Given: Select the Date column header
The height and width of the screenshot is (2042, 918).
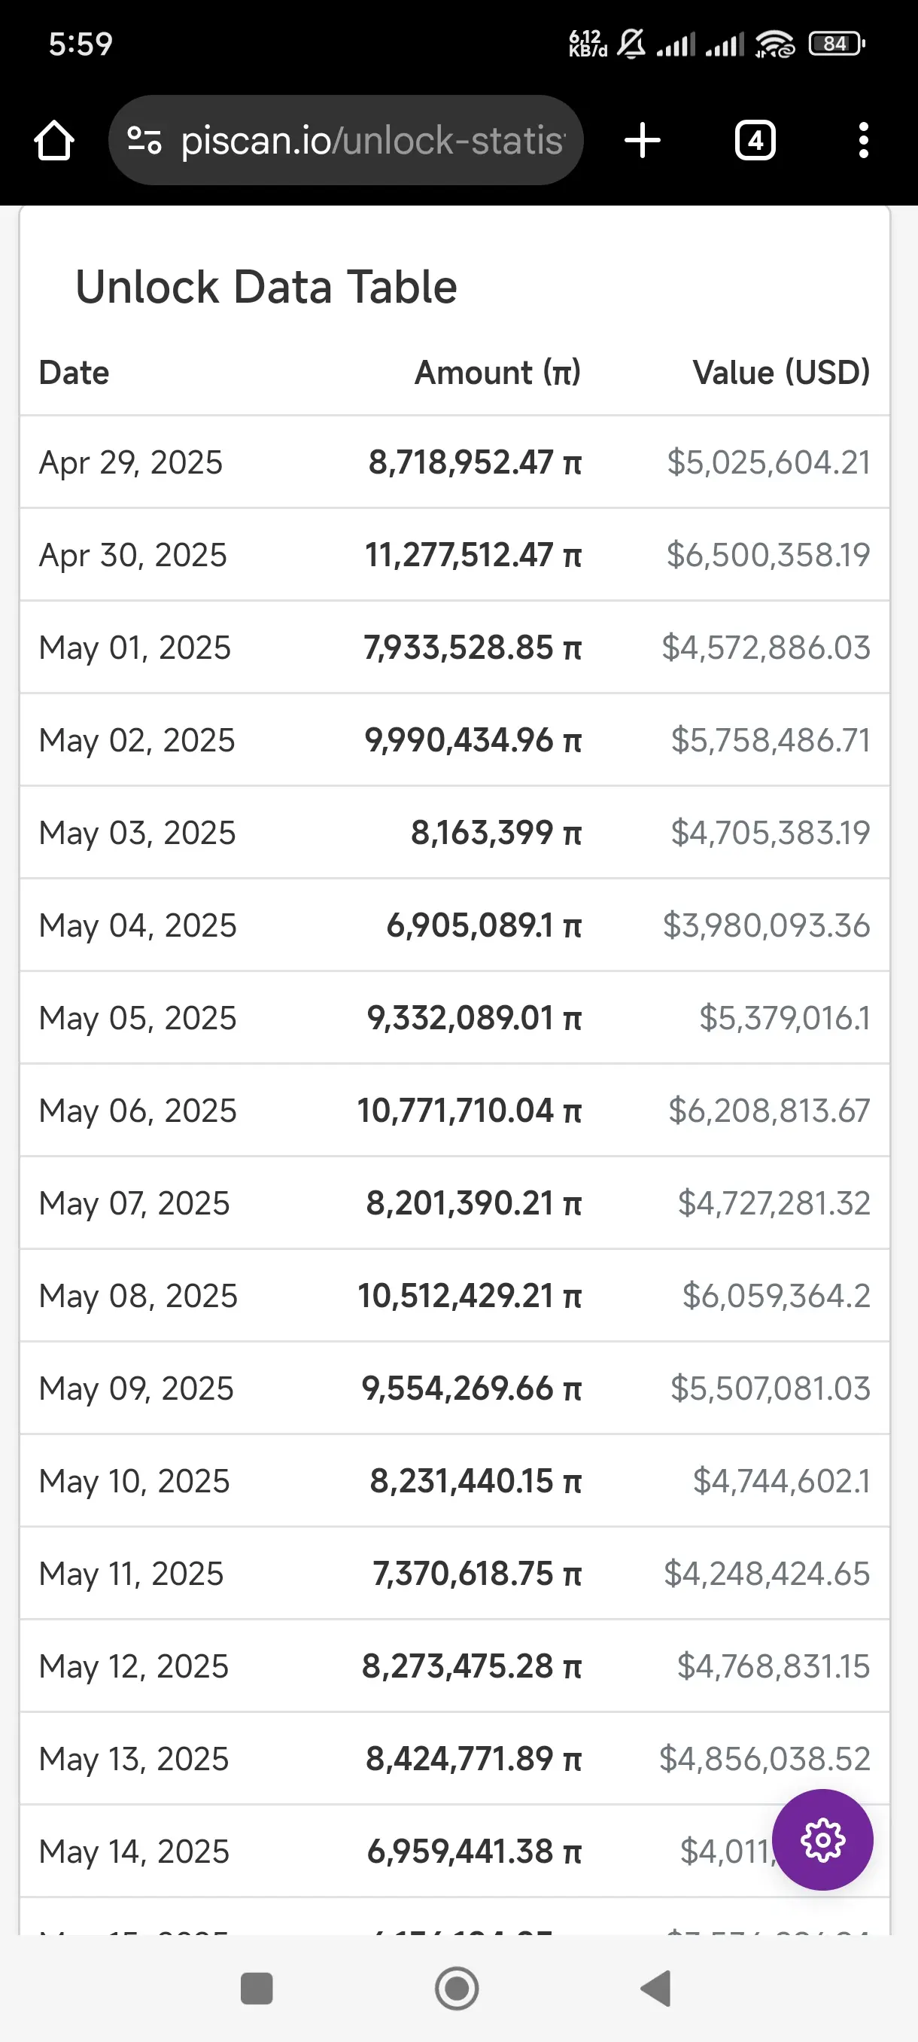Looking at the screenshot, I should point(74,373).
